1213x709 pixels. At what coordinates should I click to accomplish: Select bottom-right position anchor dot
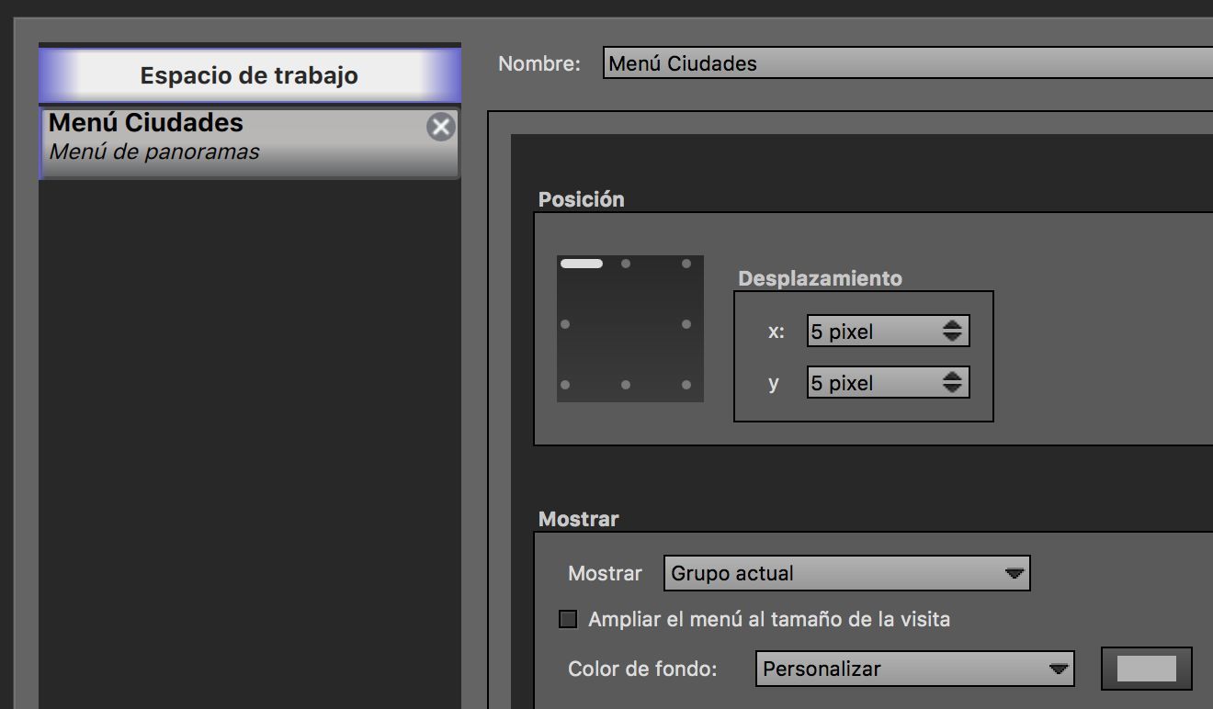click(x=686, y=385)
